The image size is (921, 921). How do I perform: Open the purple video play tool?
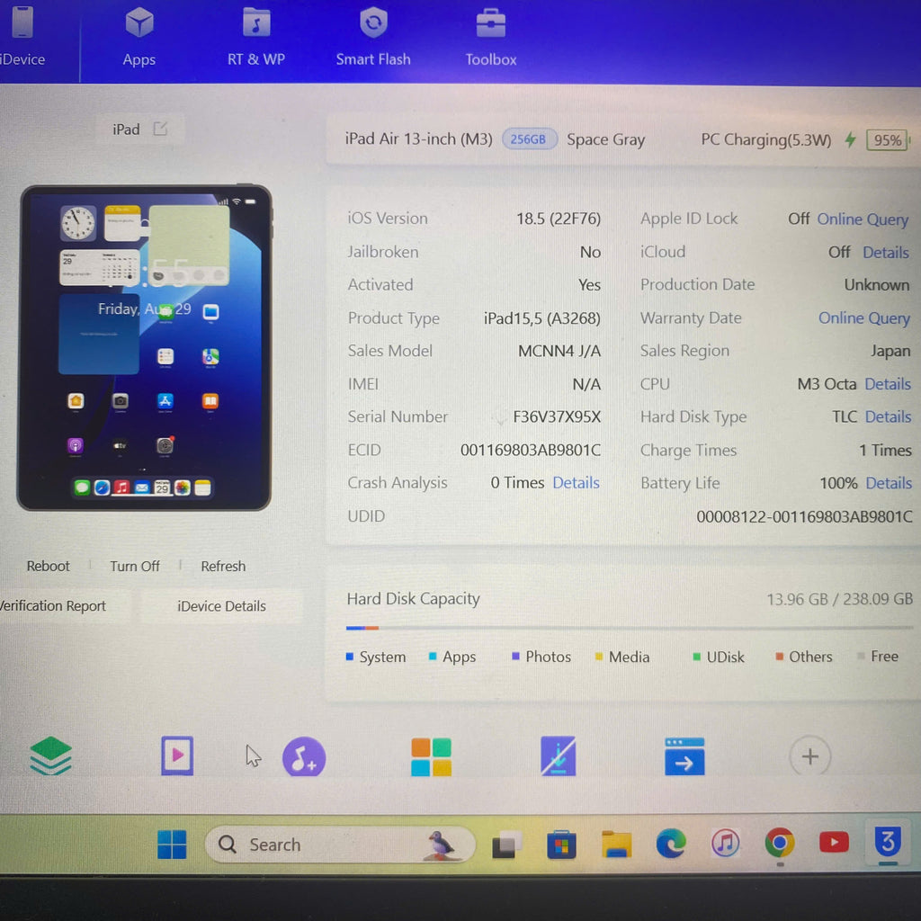(x=177, y=756)
